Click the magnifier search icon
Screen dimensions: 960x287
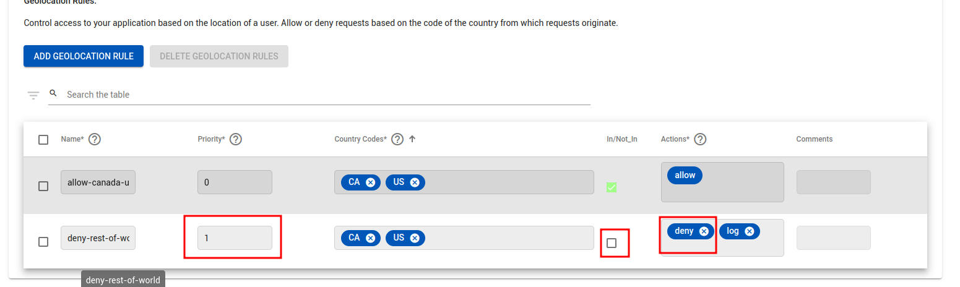[x=53, y=93]
